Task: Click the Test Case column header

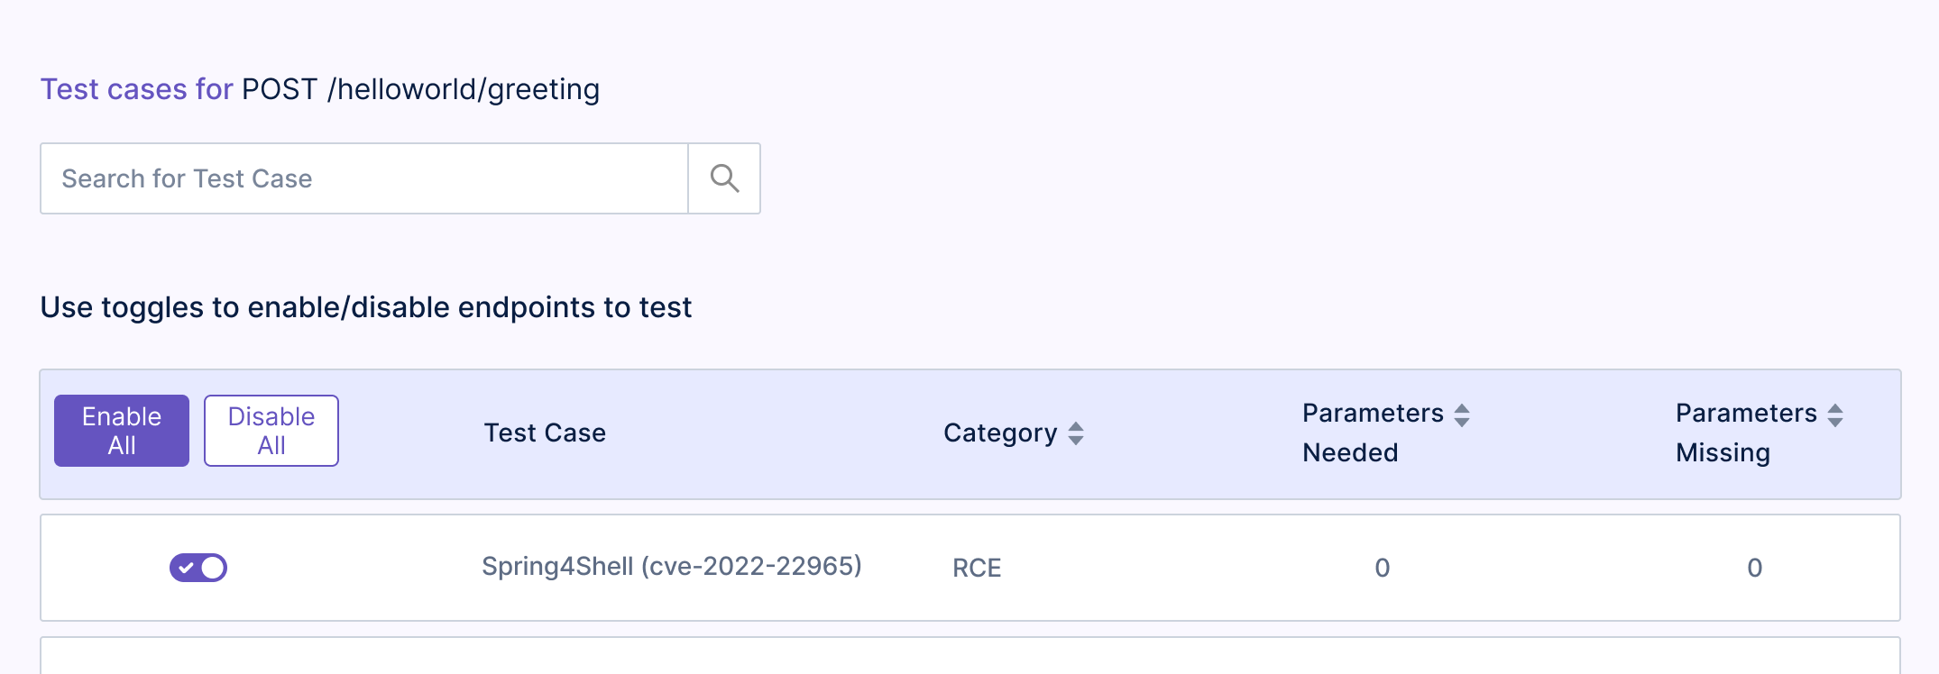Action: pos(545,433)
